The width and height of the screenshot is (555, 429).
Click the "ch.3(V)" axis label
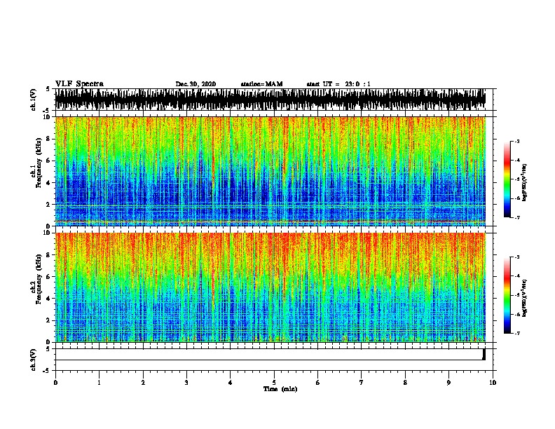33,360
